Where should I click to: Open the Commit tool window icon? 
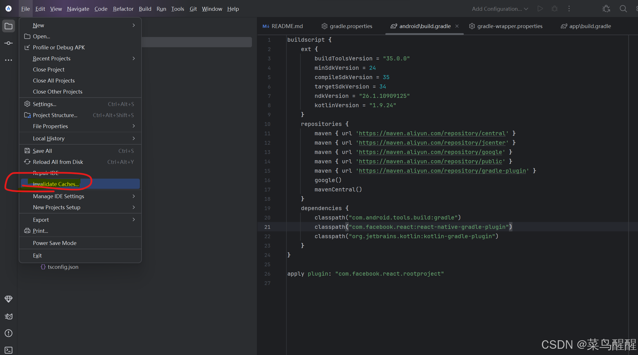point(9,43)
